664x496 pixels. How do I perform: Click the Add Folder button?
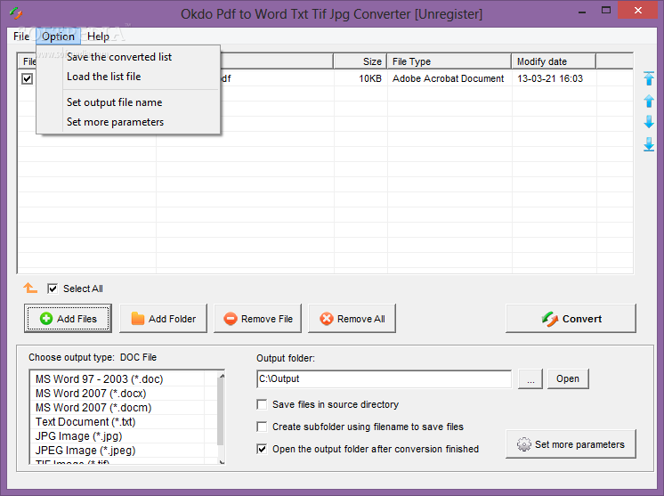[164, 319]
